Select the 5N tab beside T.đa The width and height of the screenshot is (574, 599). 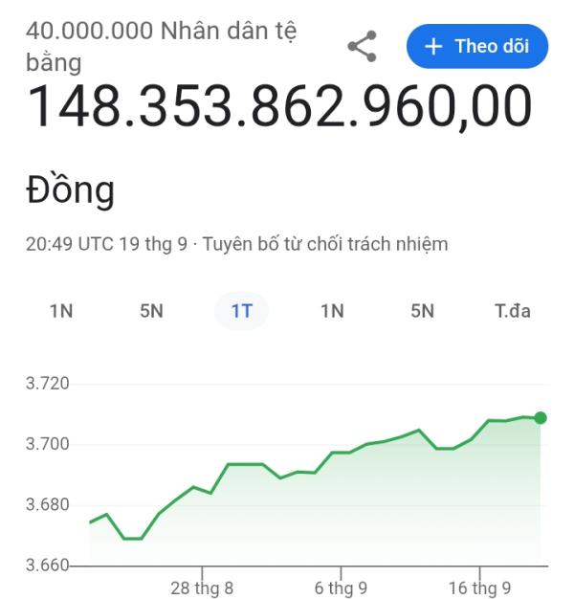point(422,310)
